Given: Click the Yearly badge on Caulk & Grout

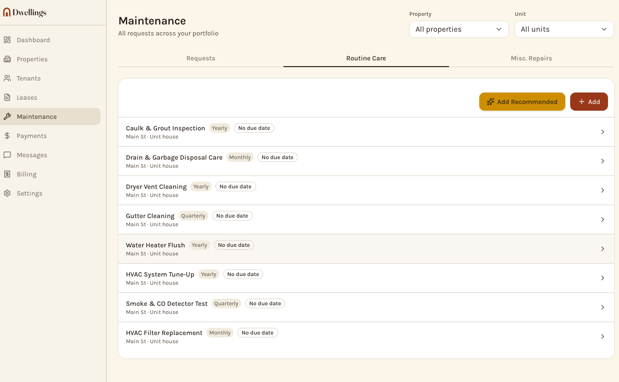Looking at the screenshot, I should click(220, 128).
